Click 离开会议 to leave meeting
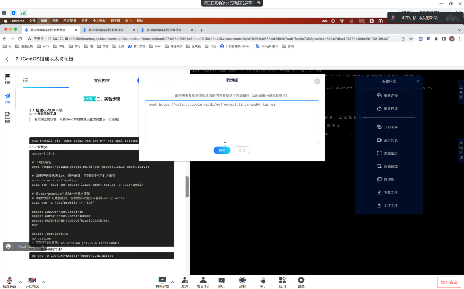 point(449,282)
